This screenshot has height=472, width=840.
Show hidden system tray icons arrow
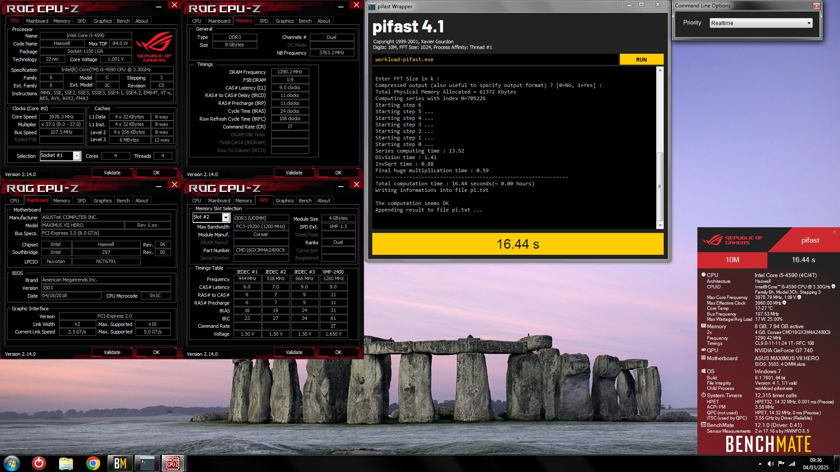760,464
